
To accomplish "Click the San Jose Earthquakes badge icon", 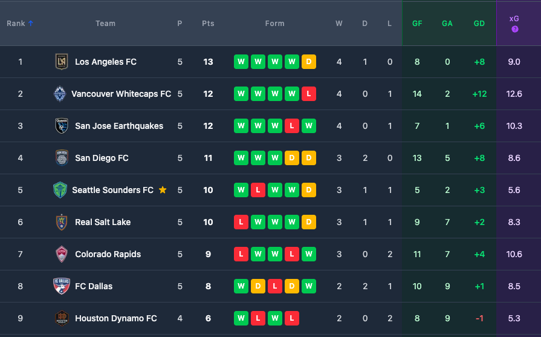I will pyautogui.click(x=62, y=126).
